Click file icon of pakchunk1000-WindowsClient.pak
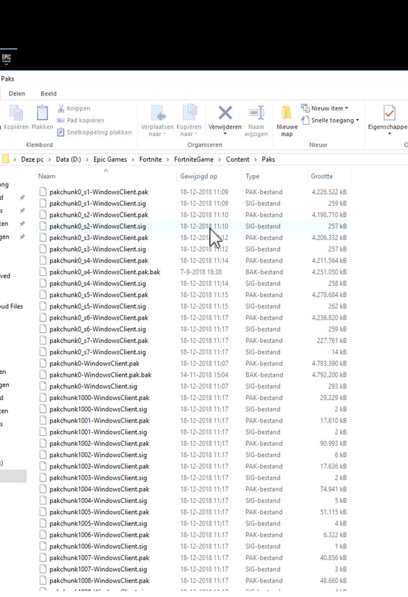 point(43,398)
